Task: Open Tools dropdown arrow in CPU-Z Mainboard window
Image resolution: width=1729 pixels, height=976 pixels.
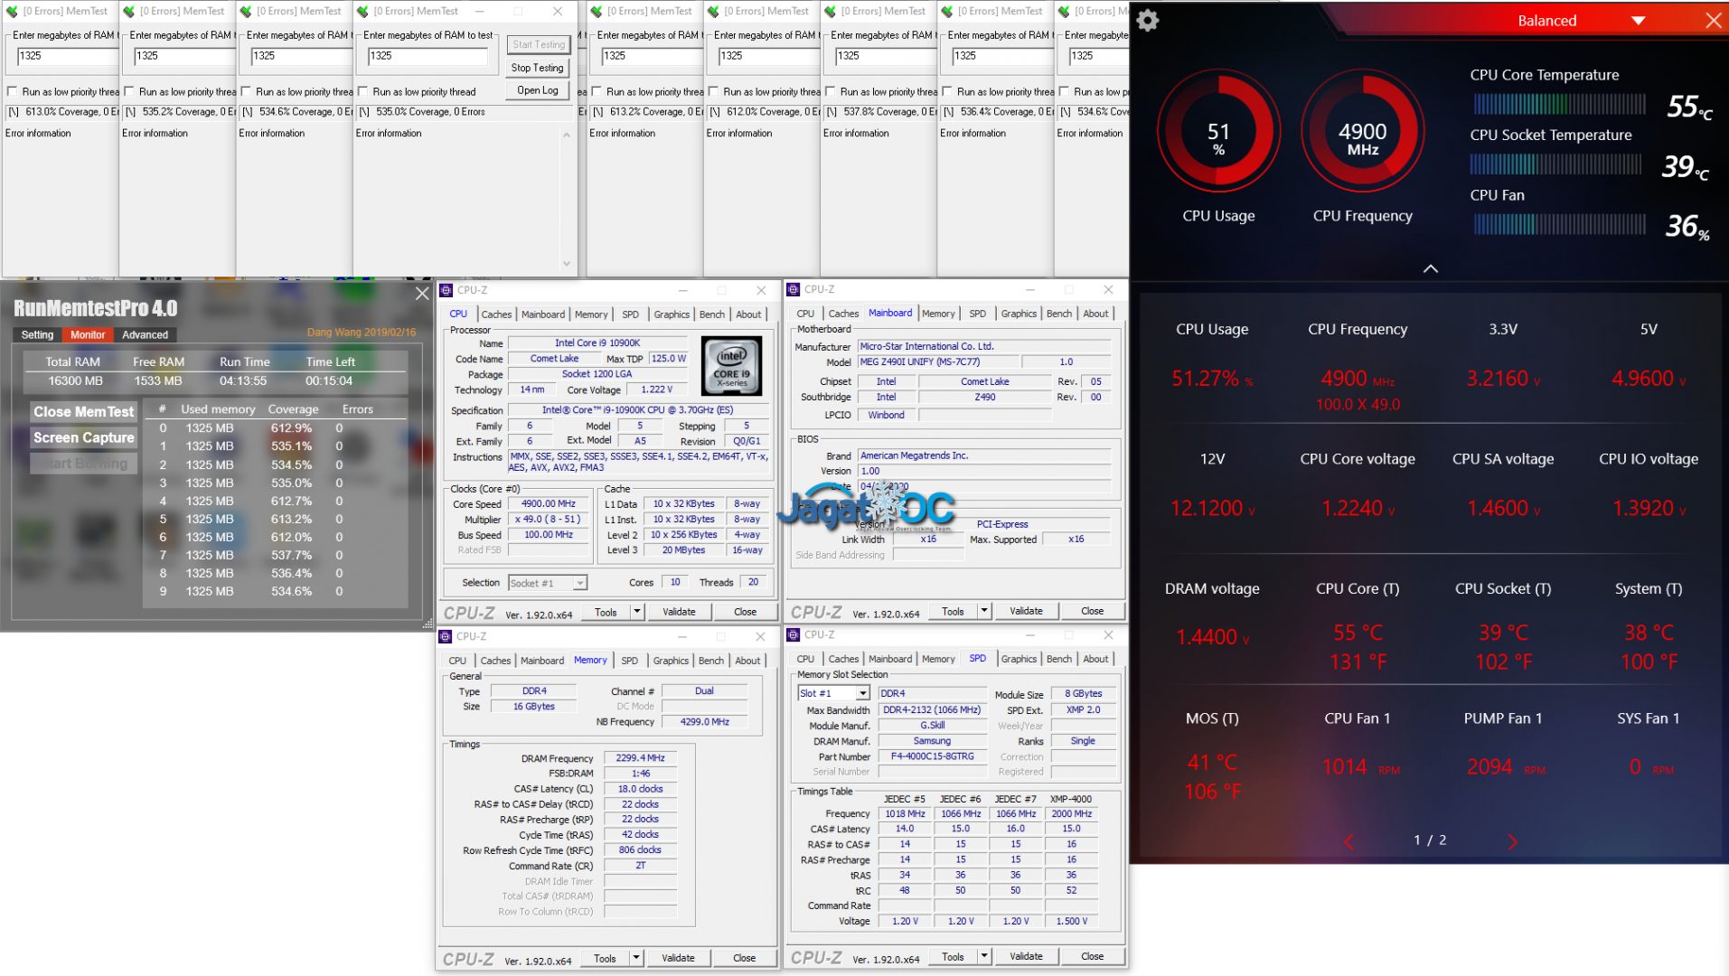Action: 984,611
